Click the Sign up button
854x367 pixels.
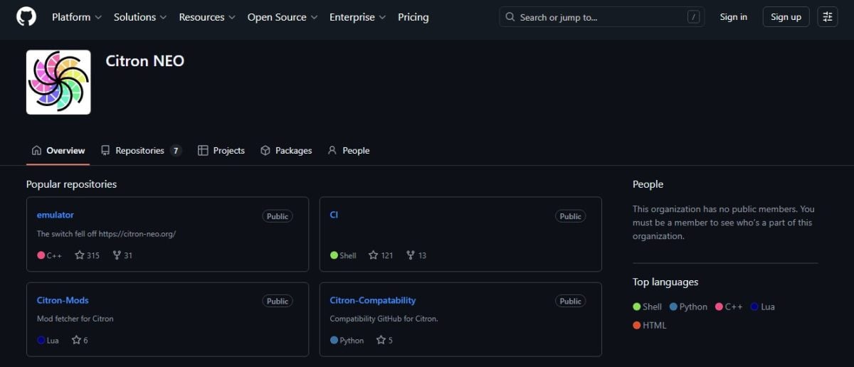786,17
